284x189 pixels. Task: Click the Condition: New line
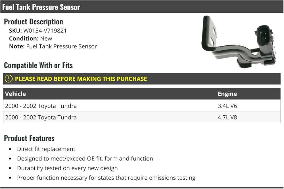(x=31, y=39)
